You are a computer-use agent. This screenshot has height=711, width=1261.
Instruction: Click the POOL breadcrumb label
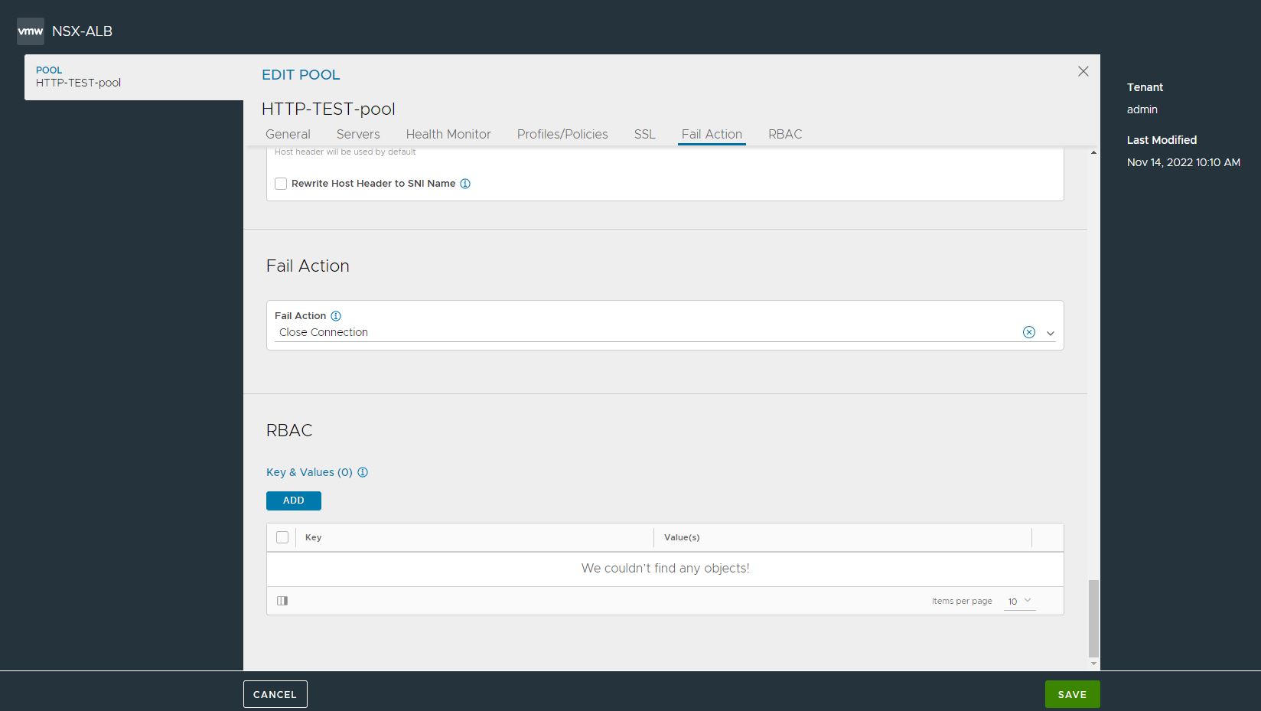pyautogui.click(x=49, y=70)
